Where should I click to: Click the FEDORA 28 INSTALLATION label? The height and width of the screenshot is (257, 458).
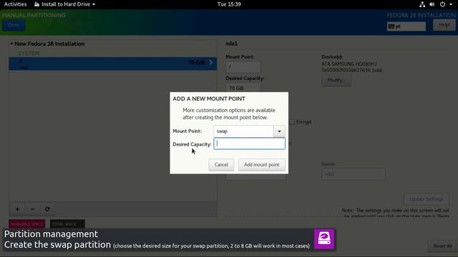421,15
